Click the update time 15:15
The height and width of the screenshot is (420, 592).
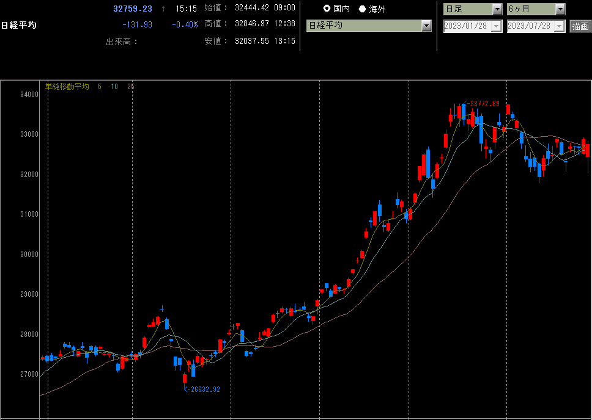point(186,9)
